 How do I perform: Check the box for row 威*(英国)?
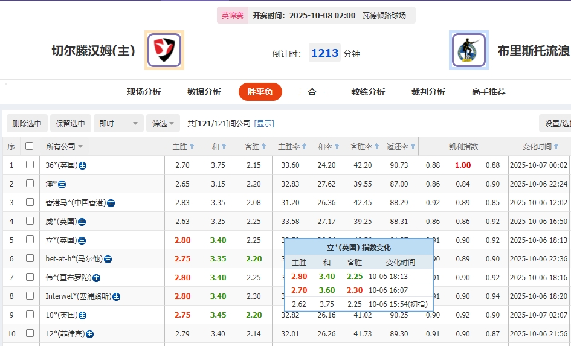pos(30,221)
